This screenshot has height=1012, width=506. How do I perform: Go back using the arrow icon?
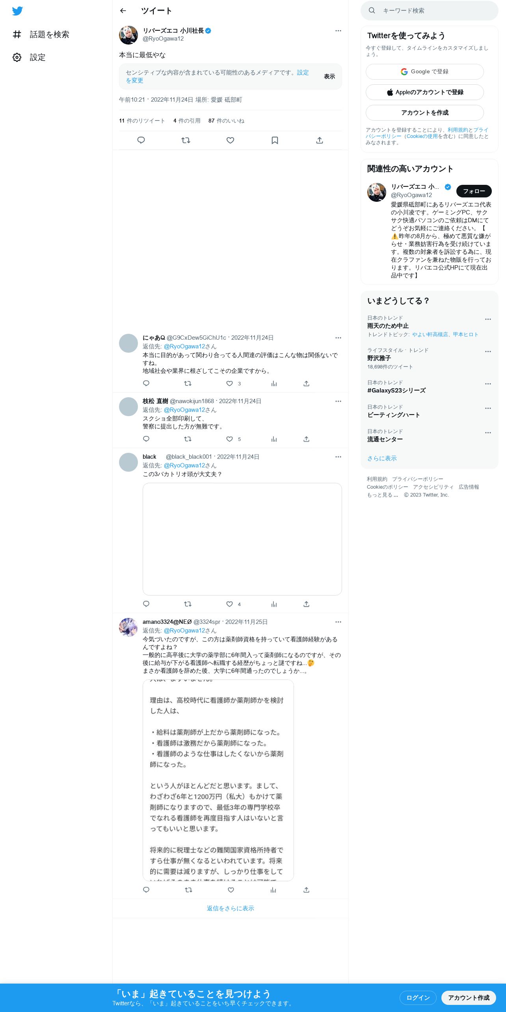point(123,11)
